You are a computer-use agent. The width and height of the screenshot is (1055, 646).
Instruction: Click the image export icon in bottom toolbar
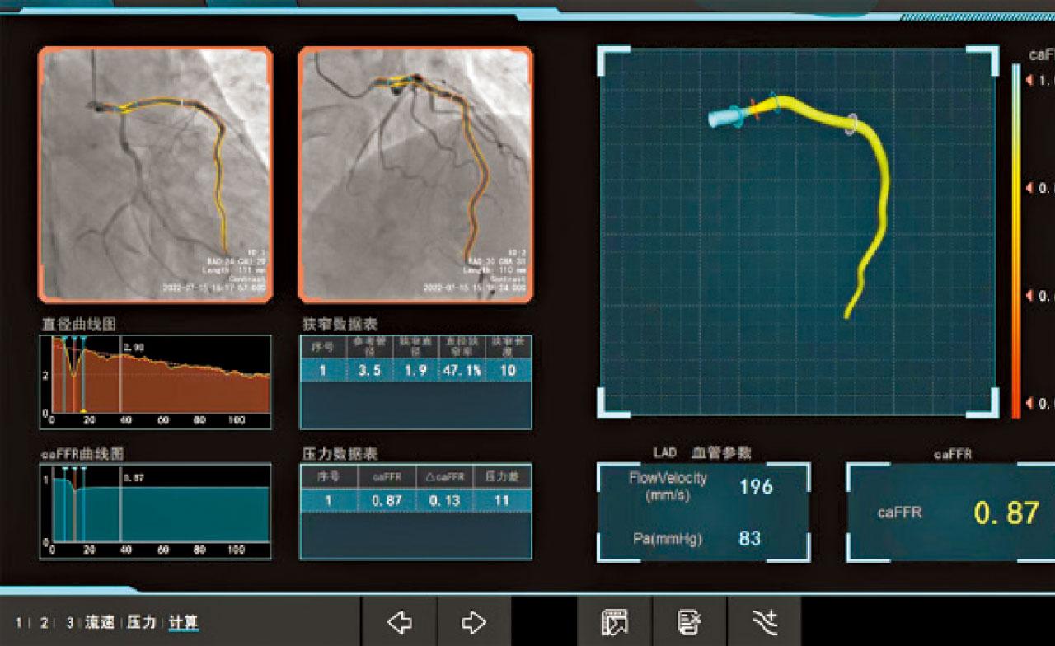tap(615, 622)
